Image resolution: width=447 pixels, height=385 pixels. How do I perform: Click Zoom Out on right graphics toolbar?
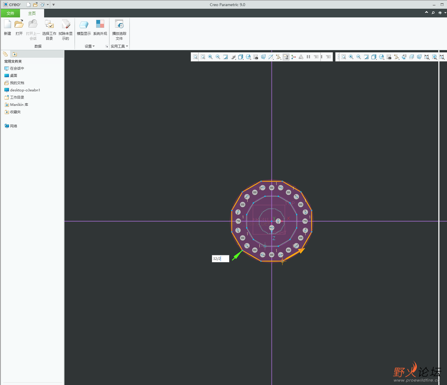pyautogui.click(x=359, y=57)
